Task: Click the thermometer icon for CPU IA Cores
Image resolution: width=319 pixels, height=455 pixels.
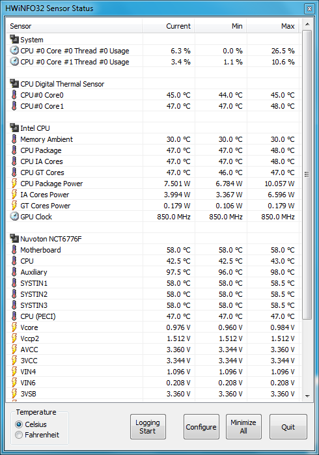Action: (14, 161)
